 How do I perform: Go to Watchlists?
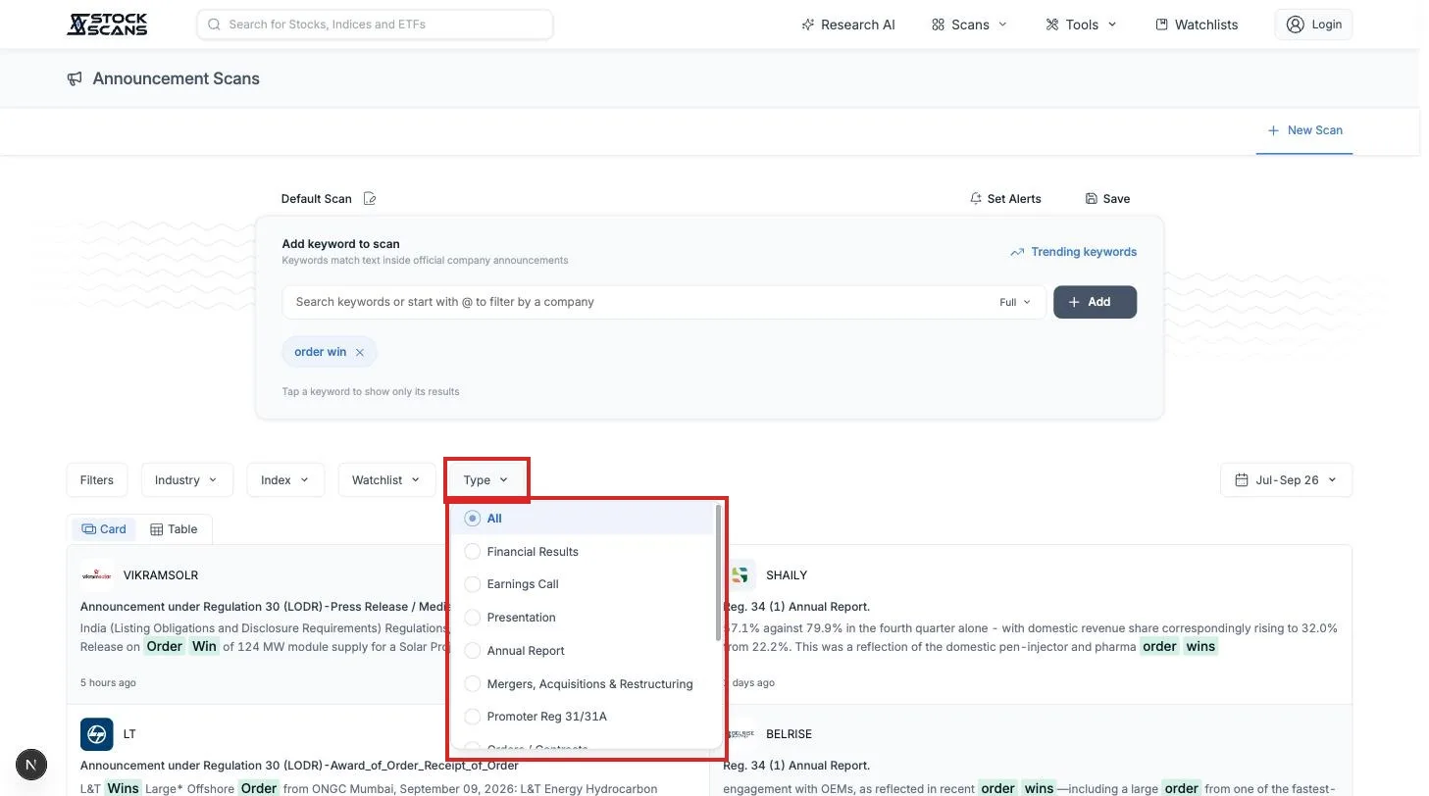1197,25
